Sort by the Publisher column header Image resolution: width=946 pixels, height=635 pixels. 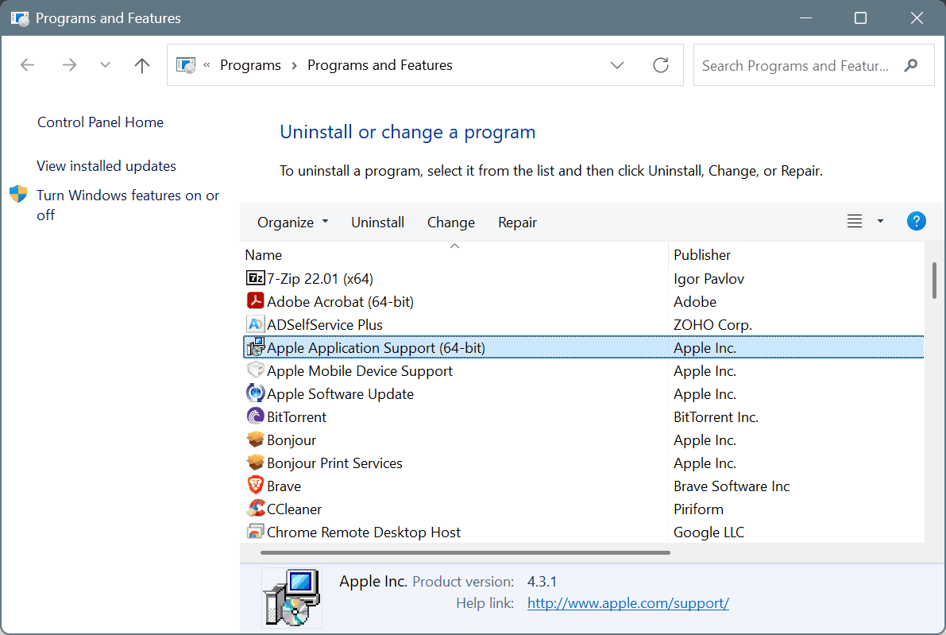tap(796, 255)
